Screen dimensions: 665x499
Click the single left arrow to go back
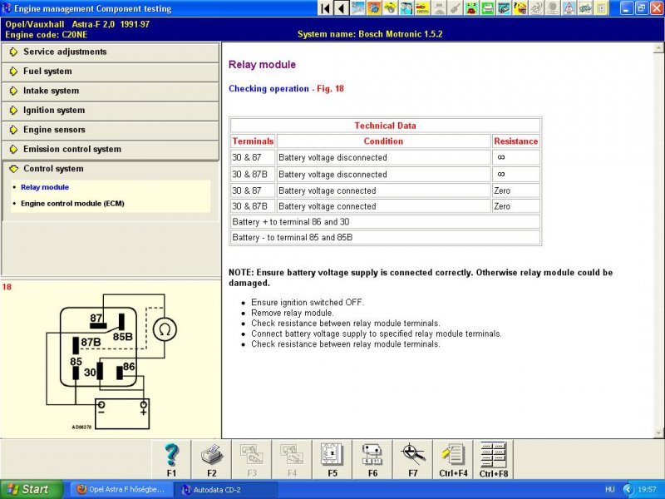click(341, 8)
